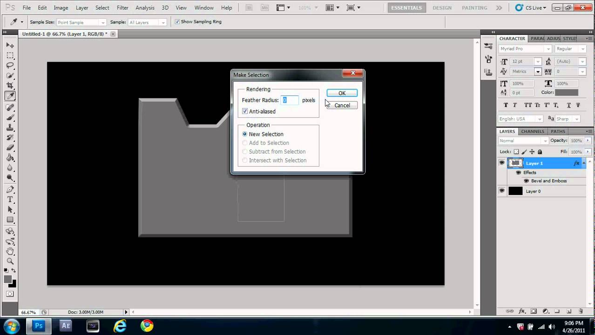Select the Brush tool
Viewport: 595px width, 335px height.
(10, 117)
